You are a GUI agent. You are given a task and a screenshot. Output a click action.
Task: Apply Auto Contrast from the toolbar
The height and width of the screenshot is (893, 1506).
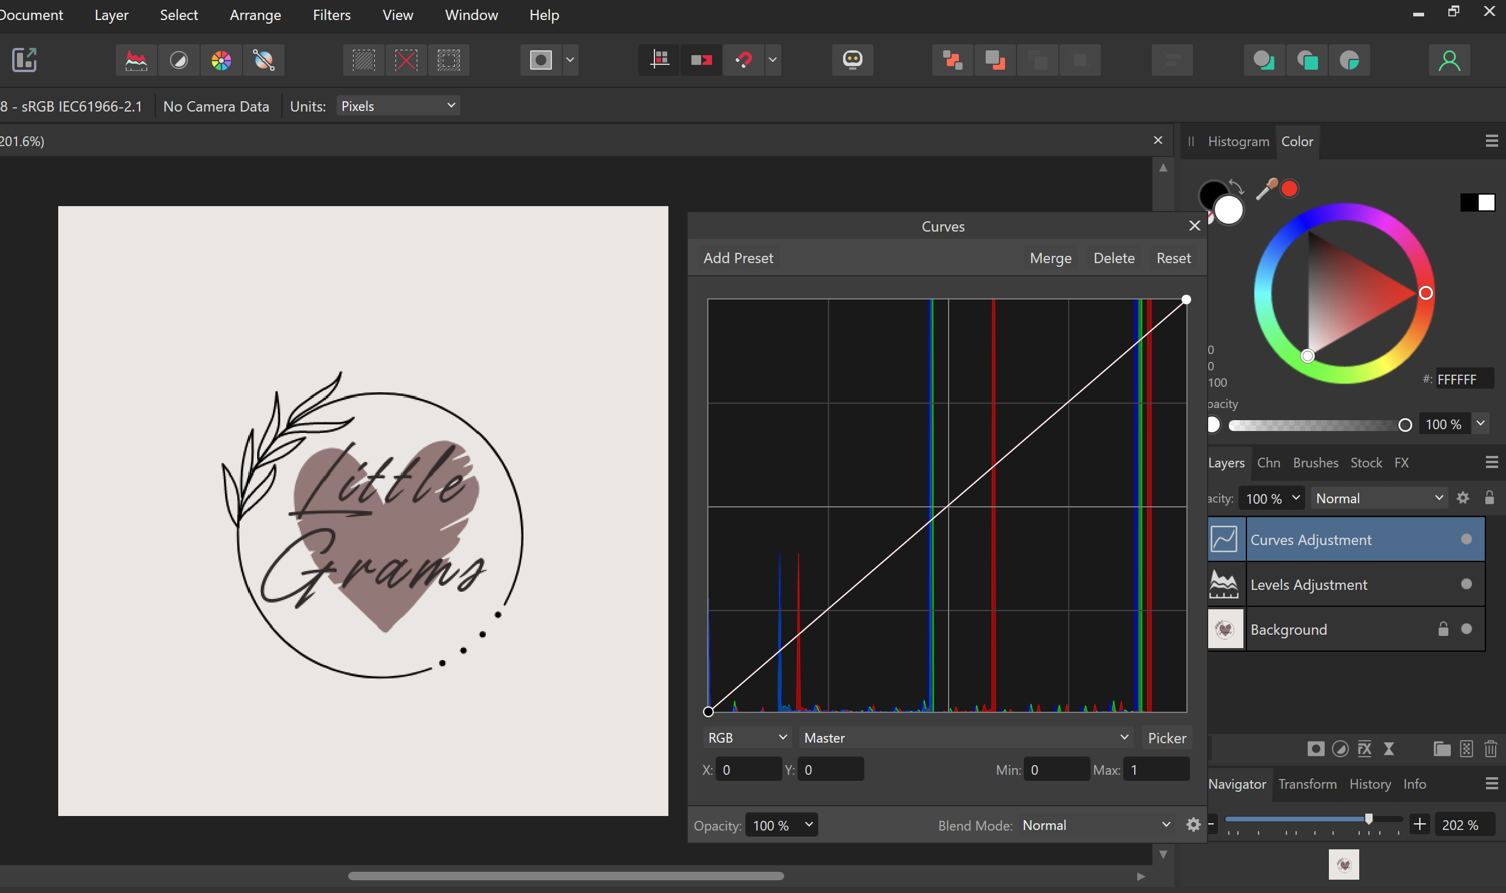[179, 60]
